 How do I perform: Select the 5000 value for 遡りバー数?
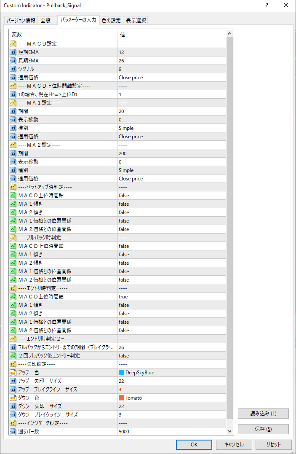(172, 431)
